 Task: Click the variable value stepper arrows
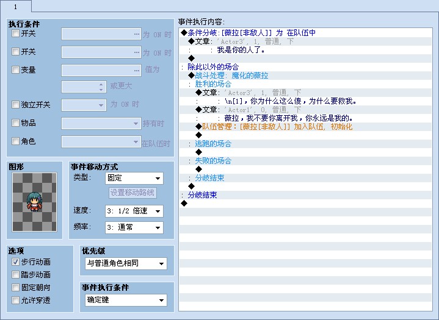pyautogui.click(x=101, y=87)
